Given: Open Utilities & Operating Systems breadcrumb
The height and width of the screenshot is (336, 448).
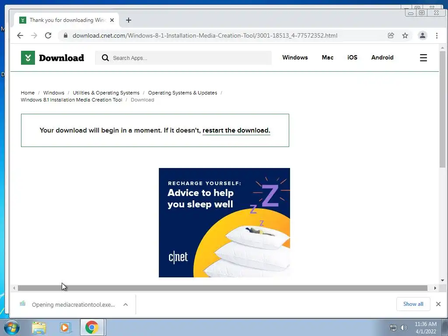Looking at the screenshot, I should pyautogui.click(x=106, y=93).
